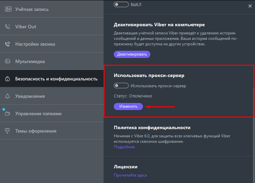
Task: Click the lock icon for Security and privacy
Action: pyautogui.click(x=7, y=79)
